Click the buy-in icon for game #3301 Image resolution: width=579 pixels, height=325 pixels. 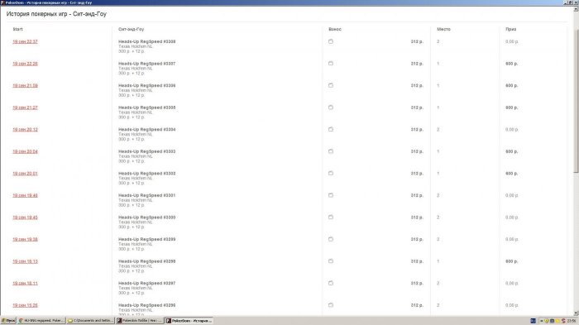(x=331, y=195)
